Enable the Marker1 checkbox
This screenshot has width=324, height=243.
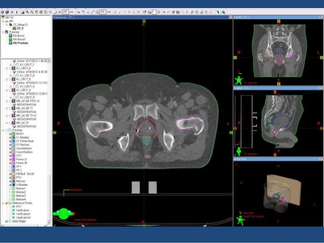click(10, 189)
